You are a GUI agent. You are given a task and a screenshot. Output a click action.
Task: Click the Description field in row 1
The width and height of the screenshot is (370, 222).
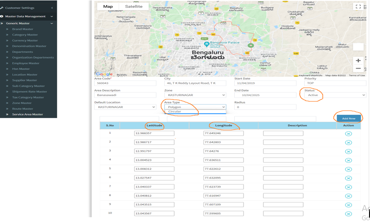283,133
